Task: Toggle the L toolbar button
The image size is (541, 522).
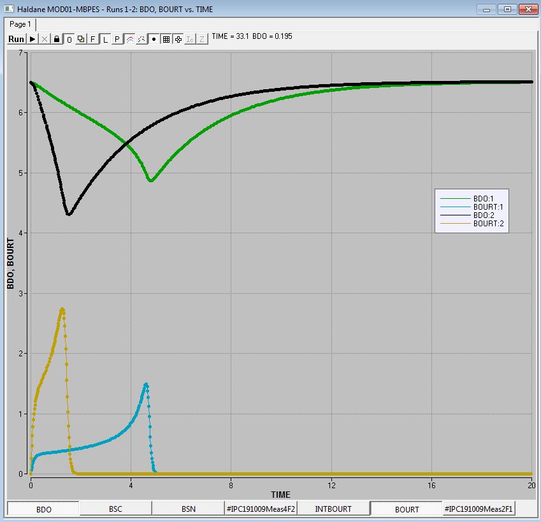Action: click(x=105, y=40)
